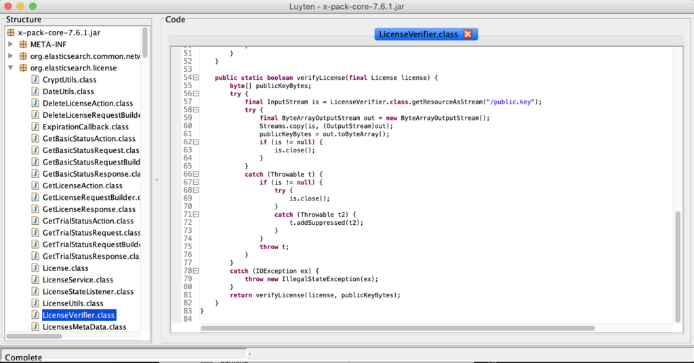Select GetTrialStatusRequest.class entry
The image size is (694, 363).
tap(91, 232)
